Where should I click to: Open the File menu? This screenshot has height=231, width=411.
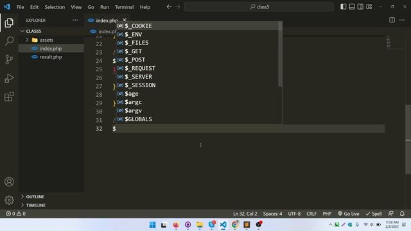click(20, 7)
